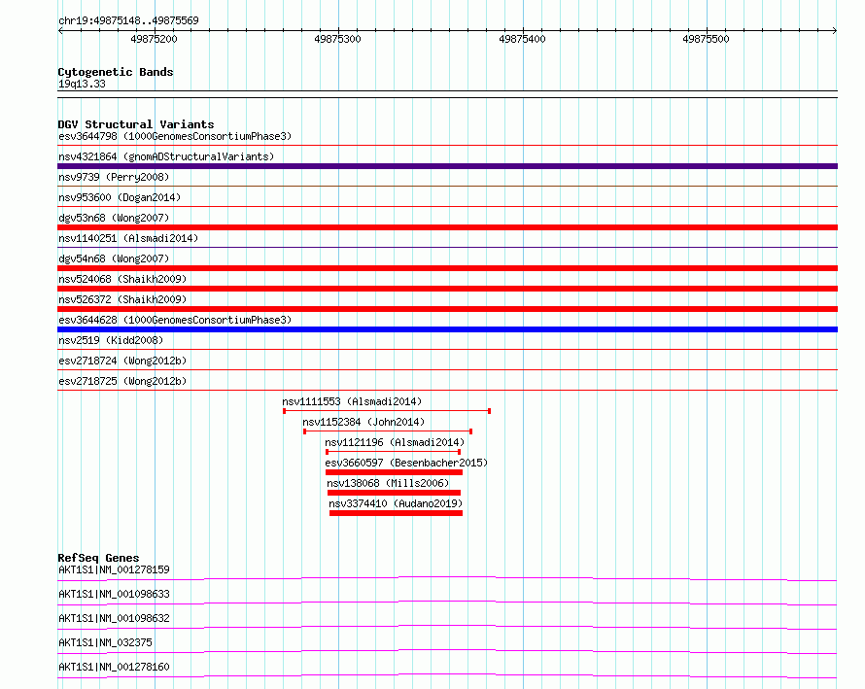Screen dimensions: 865x689
Task: Click the red bar under nsv3374410
Action: 397,513
